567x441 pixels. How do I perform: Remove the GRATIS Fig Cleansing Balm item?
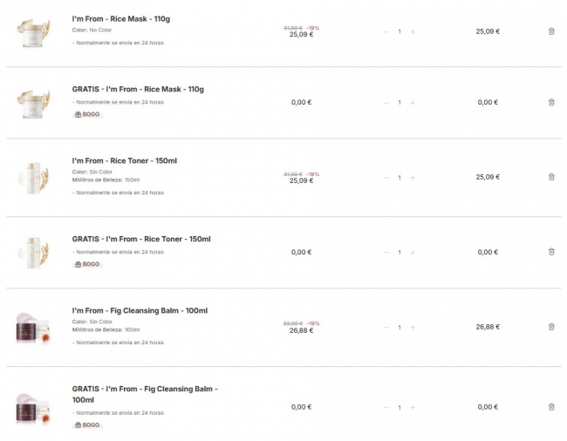(x=551, y=407)
